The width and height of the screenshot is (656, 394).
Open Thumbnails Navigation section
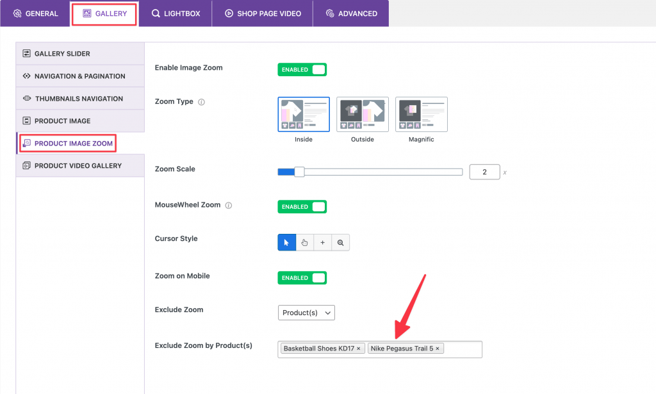click(80, 99)
